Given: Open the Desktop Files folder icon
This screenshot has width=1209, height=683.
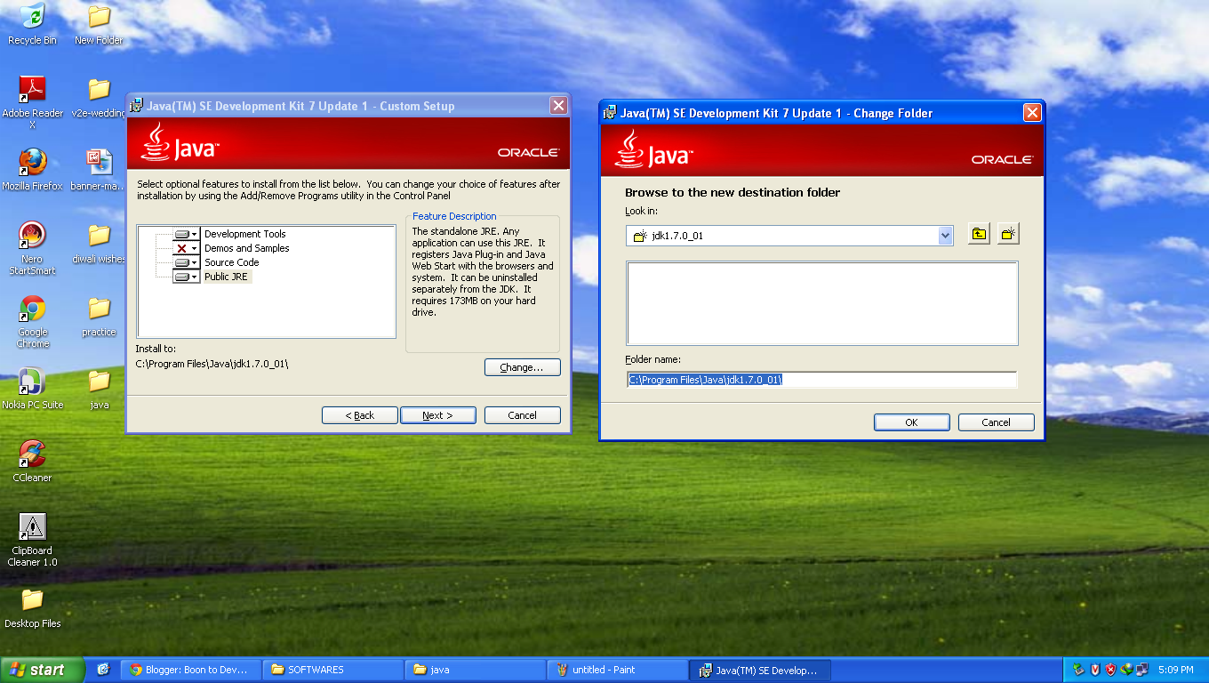Looking at the screenshot, I should click(32, 607).
